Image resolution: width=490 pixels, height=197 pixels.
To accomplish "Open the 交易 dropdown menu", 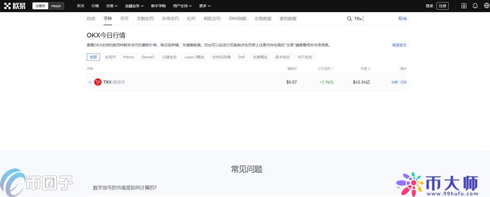I will coord(112,6).
